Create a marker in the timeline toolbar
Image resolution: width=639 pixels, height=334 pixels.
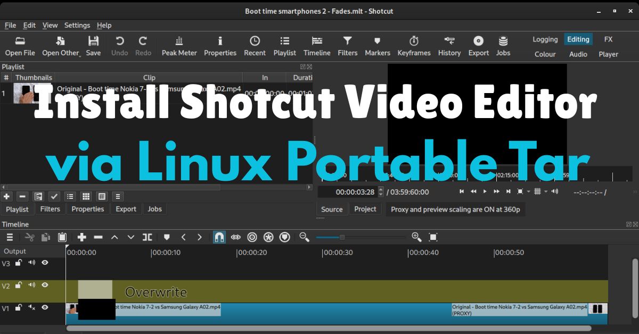click(167, 237)
